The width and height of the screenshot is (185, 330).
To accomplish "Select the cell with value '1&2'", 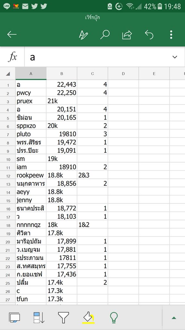I will [x=92, y=225].
